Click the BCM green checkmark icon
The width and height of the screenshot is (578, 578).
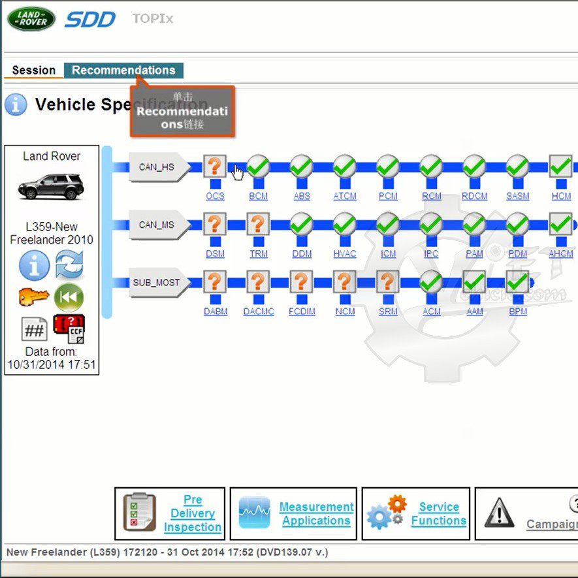pos(258,167)
